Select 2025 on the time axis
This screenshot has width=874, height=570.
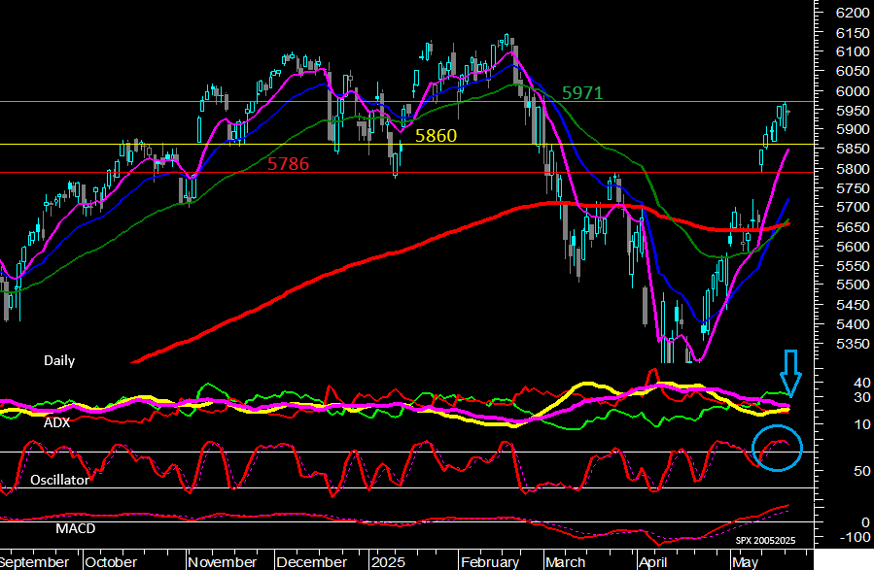388,562
